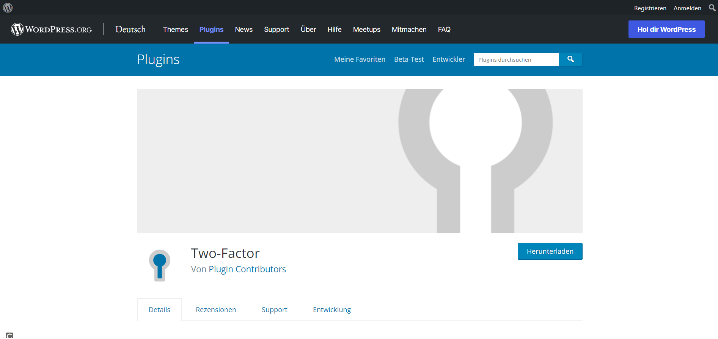718x339 pixels.
Task: Click the Hol dir WordPress button
Action: click(x=666, y=29)
